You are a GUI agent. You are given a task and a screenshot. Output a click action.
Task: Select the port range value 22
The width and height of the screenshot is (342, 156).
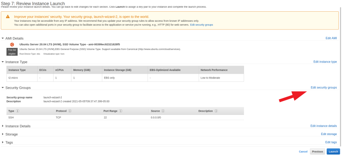pos(105,117)
